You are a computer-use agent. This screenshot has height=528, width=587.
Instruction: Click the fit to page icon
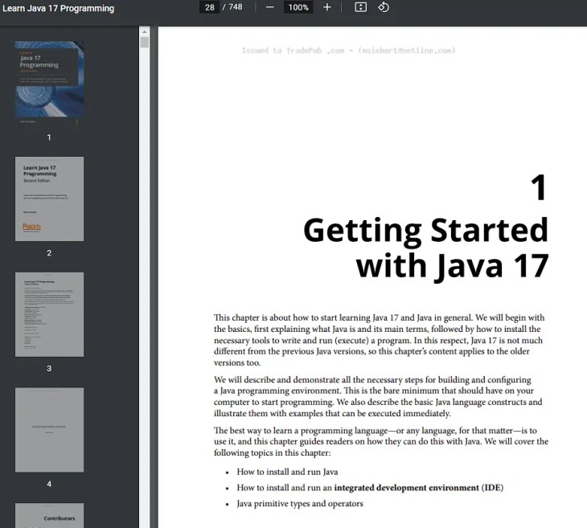360,7
